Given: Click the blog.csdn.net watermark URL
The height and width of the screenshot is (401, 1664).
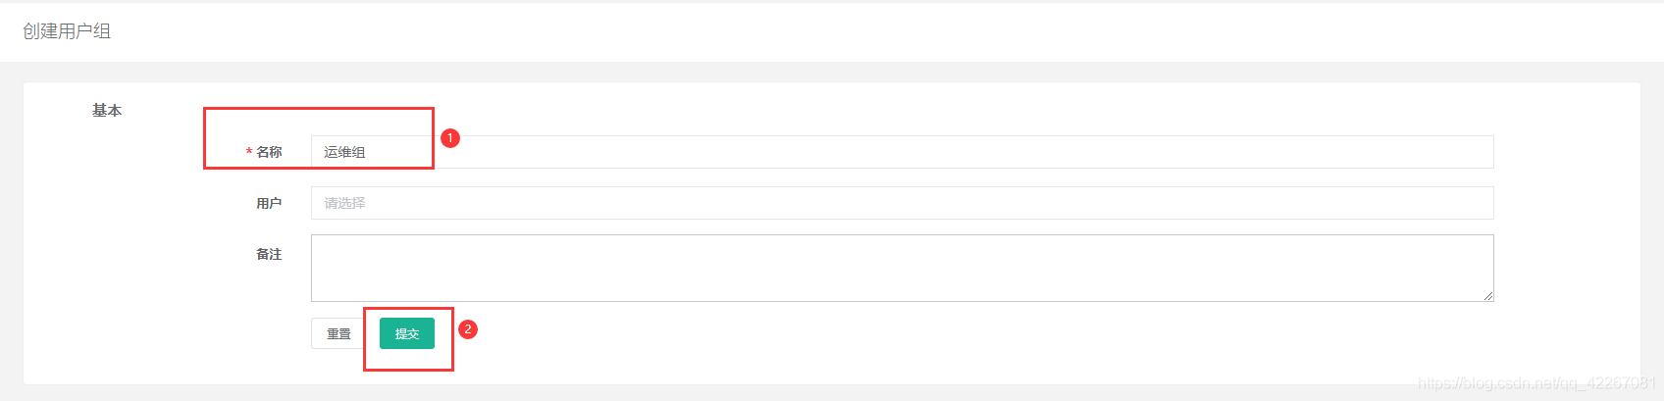Looking at the screenshot, I should (1536, 382).
